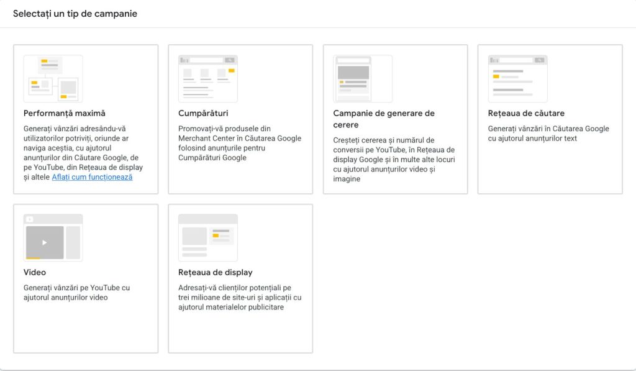
Task: Open the Aflați cum funcționează link
Action: coord(92,177)
